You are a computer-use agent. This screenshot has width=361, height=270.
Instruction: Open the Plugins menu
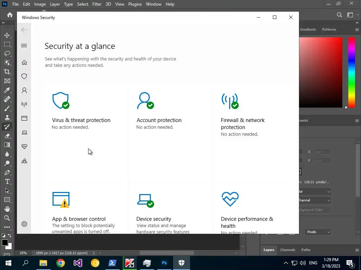click(x=135, y=4)
